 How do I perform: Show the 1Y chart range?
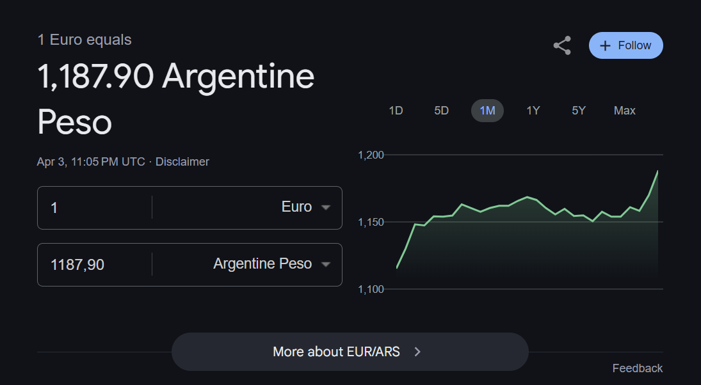tap(533, 111)
